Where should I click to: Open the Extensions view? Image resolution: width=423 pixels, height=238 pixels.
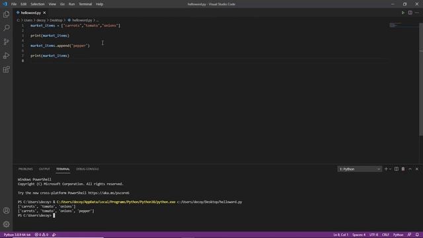6,69
